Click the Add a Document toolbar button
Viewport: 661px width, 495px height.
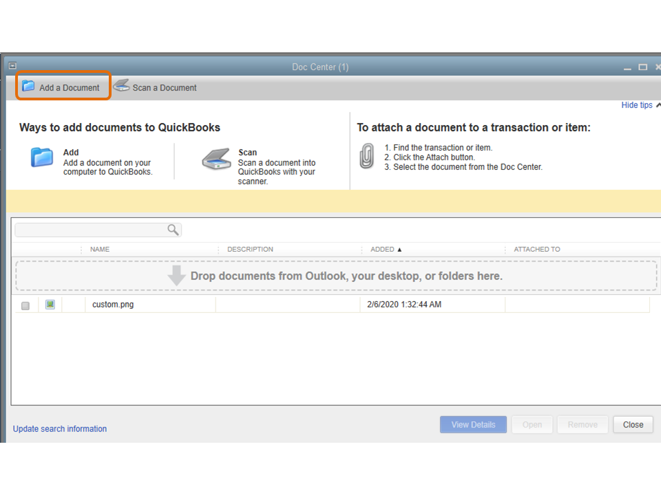point(63,87)
